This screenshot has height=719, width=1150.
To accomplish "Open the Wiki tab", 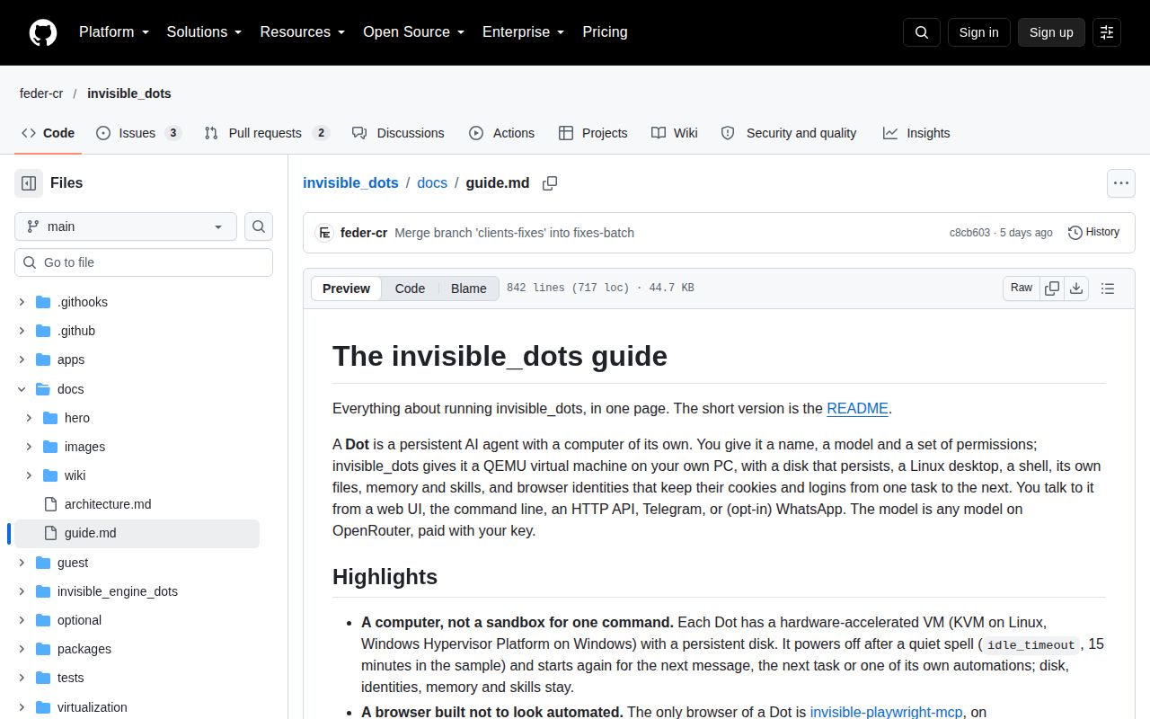I will (x=675, y=133).
